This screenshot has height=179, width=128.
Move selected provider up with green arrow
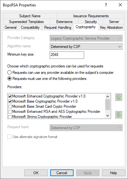click(x=119, y=97)
